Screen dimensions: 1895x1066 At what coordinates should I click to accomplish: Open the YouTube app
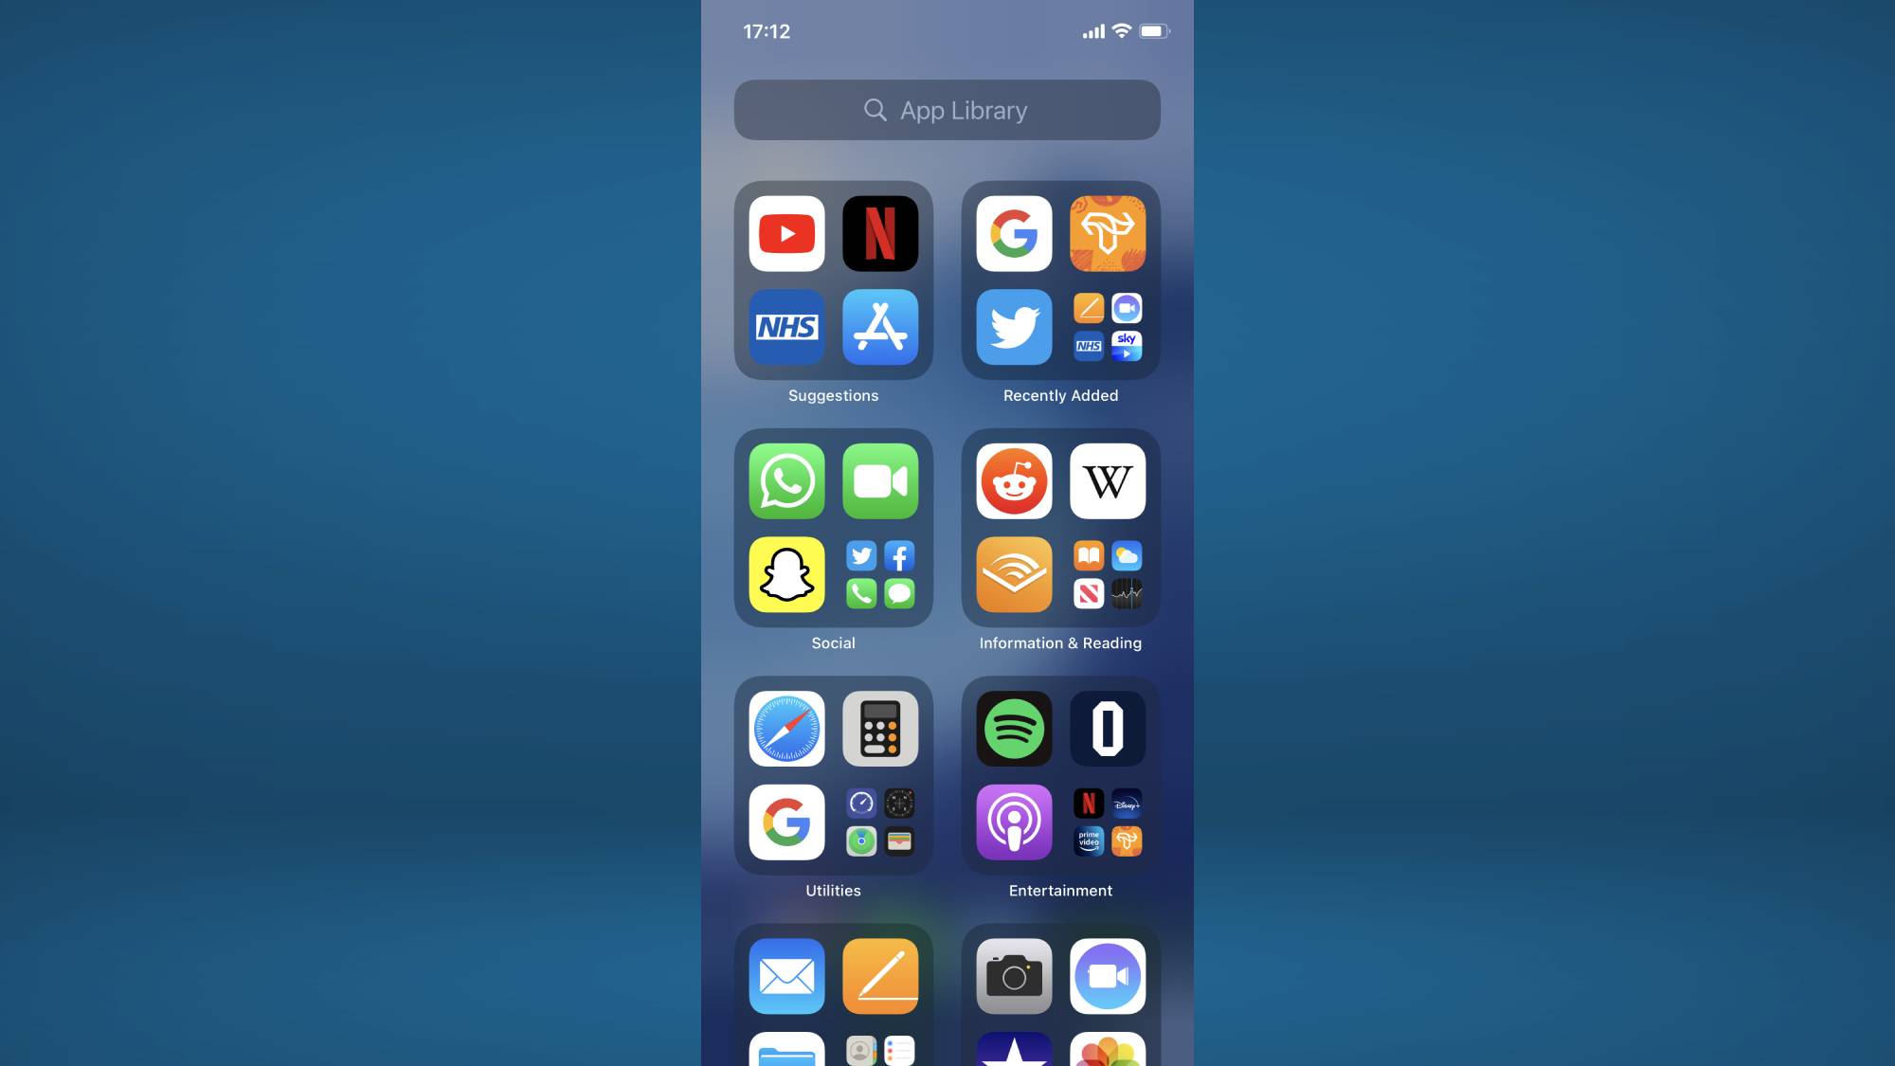tap(786, 233)
